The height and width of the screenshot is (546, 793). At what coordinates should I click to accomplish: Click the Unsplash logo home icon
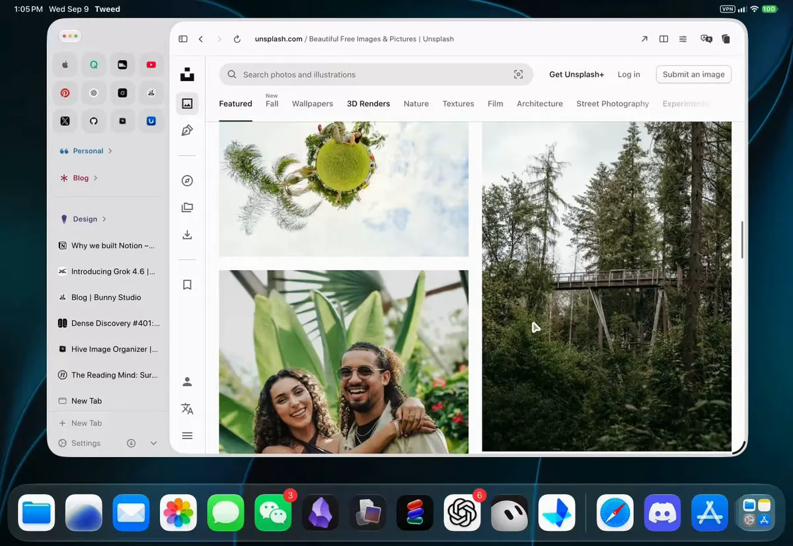(187, 75)
